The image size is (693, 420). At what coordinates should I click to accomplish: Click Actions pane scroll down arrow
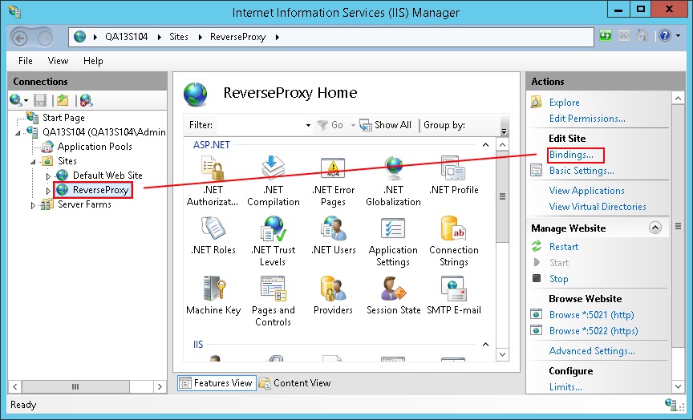(x=678, y=386)
